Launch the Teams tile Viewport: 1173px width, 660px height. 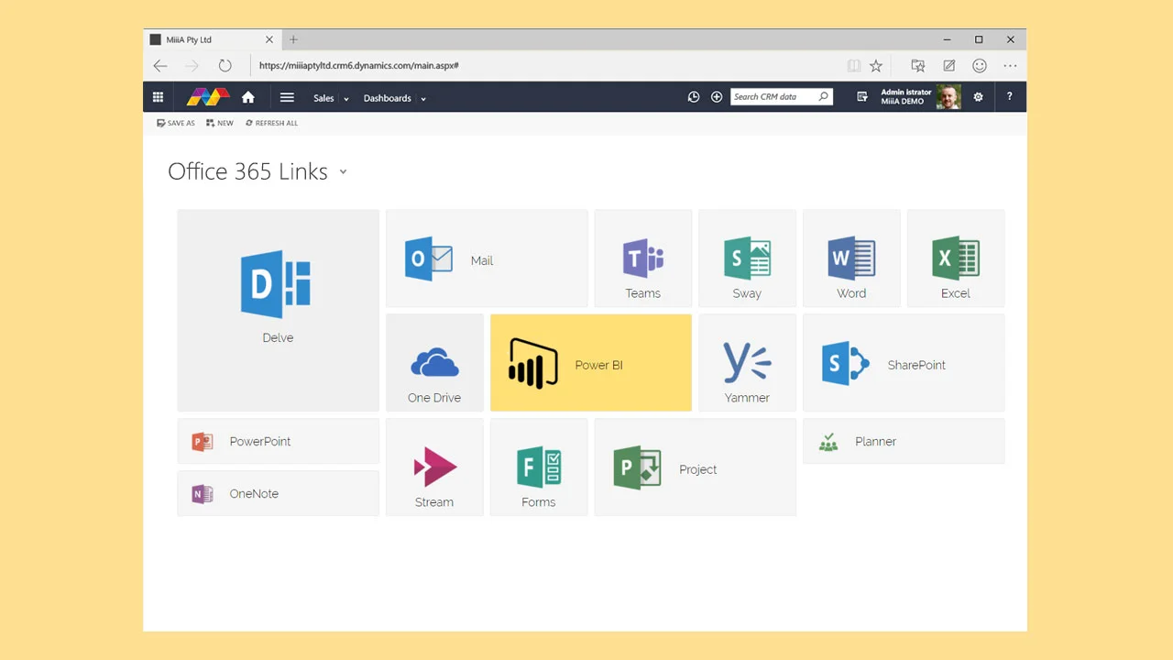[x=642, y=258]
